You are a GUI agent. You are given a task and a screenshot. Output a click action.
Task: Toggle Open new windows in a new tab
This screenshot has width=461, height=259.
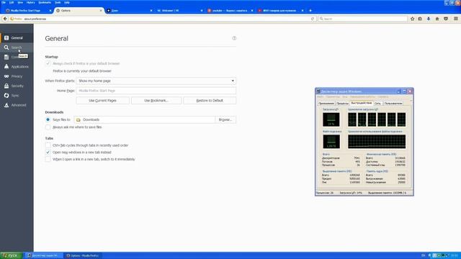tap(48, 152)
